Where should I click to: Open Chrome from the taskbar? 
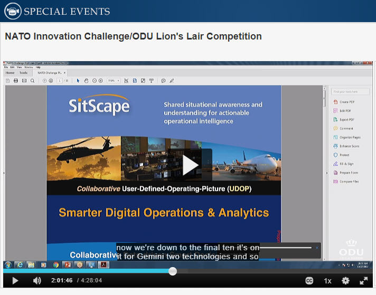click(x=56, y=265)
